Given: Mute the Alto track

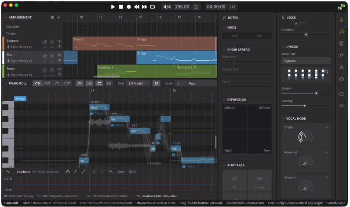Looking at the screenshot, I should click(x=59, y=55).
